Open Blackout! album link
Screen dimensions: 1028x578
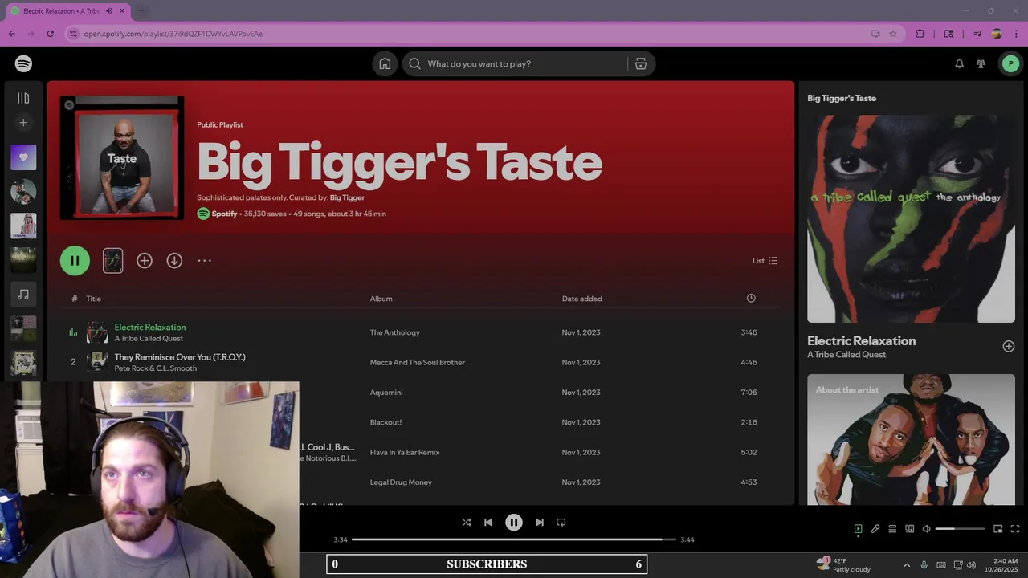385,422
